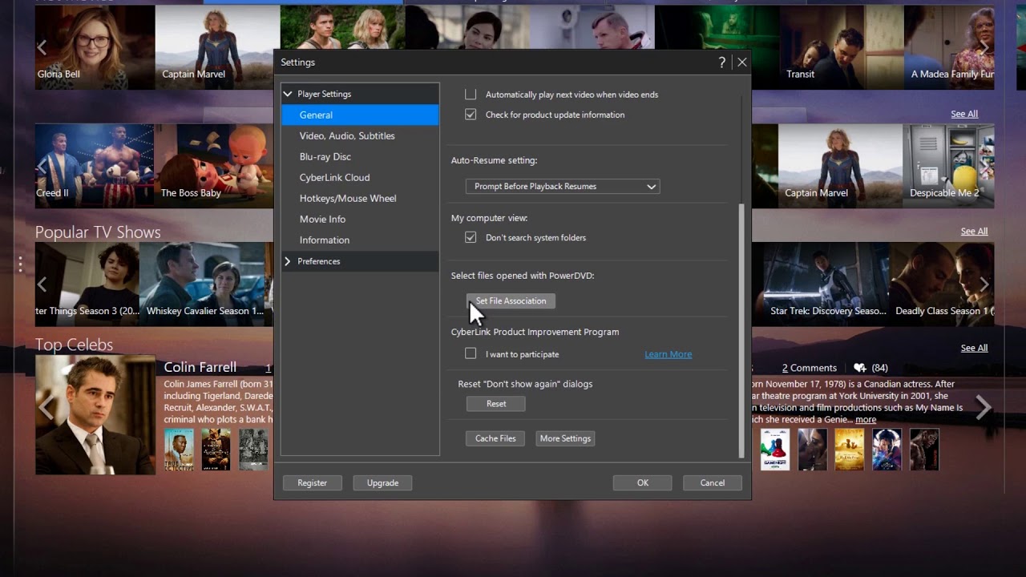Open Deadly Class Season 1 thumbnail
The image size is (1026, 577).
[943, 284]
